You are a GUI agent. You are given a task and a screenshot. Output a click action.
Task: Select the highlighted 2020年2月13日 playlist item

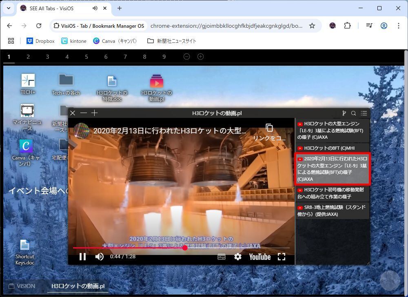click(332, 169)
